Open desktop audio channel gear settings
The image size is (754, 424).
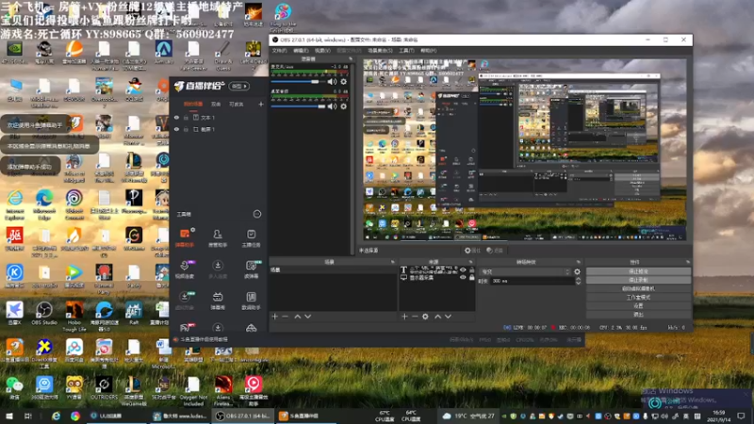click(343, 106)
